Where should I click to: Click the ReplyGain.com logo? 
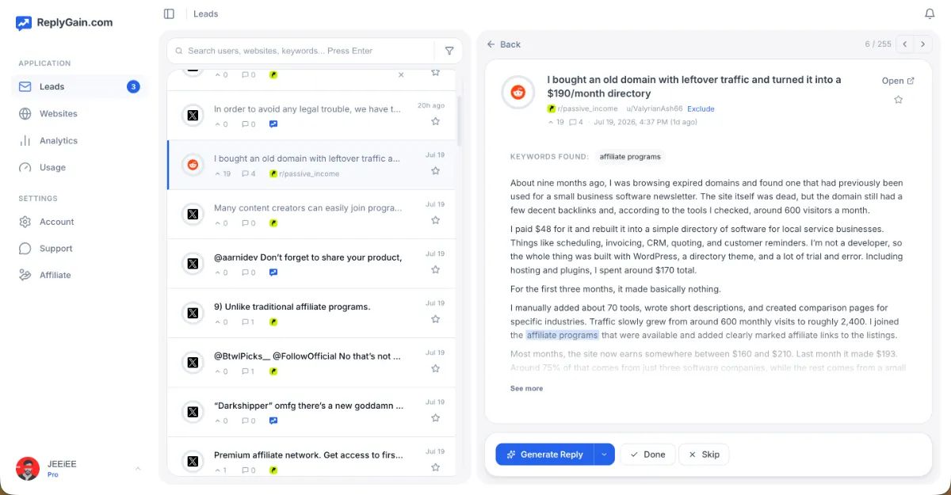[64, 23]
